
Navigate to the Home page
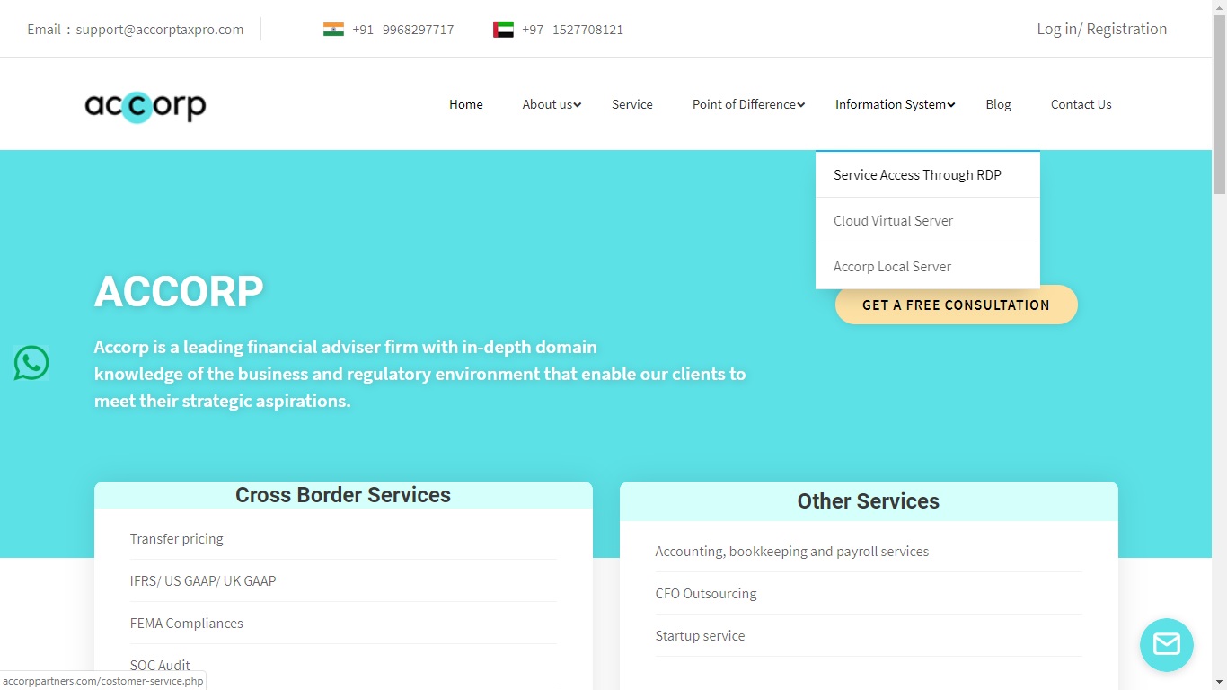(x=465, y=104)
